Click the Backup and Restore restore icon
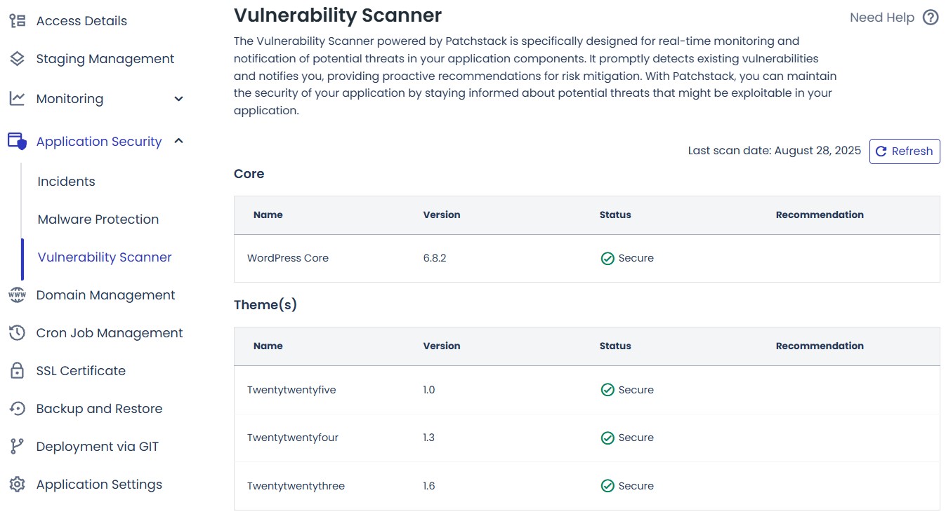 [x=16, y=408]
